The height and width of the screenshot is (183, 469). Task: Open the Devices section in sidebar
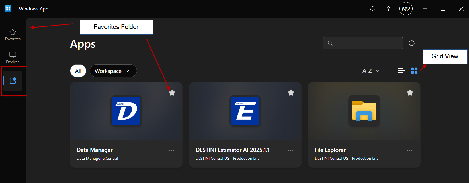(x=13, y=58)
